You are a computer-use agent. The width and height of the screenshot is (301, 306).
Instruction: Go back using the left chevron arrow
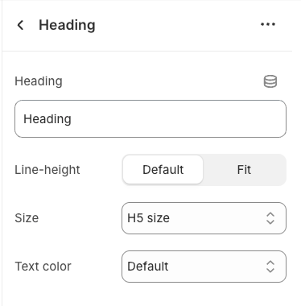point(20,25)
